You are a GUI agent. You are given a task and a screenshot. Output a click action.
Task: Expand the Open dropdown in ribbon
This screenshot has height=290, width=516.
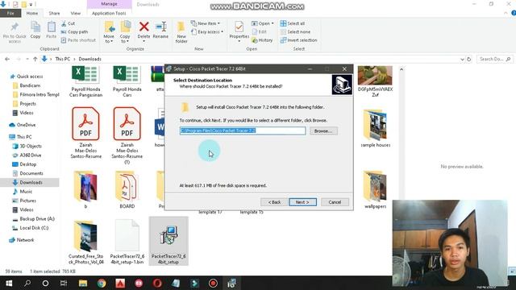coord(263,23)
